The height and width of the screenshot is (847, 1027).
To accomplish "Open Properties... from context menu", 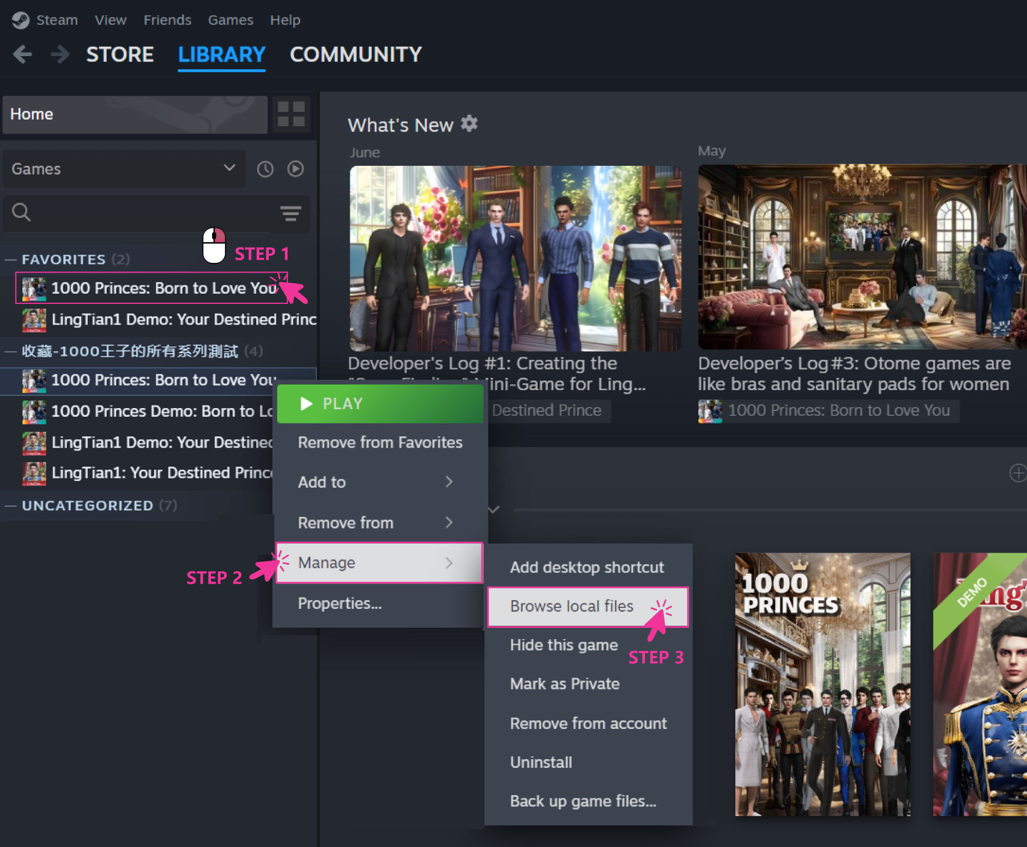I will pos(380,603).
